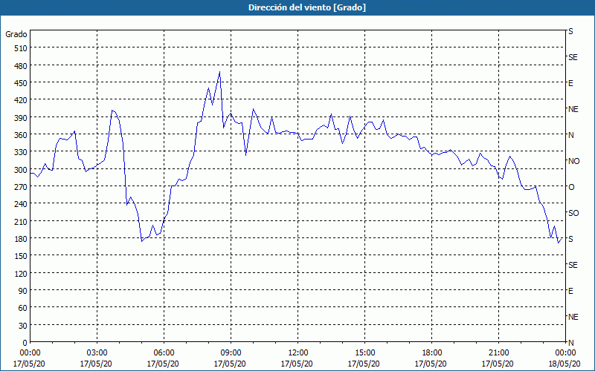Image resolution: width=595 pixels, height=371 pixels.
Task: Select the 'Grado' axis unit label
Action: (x=16, y=34)
